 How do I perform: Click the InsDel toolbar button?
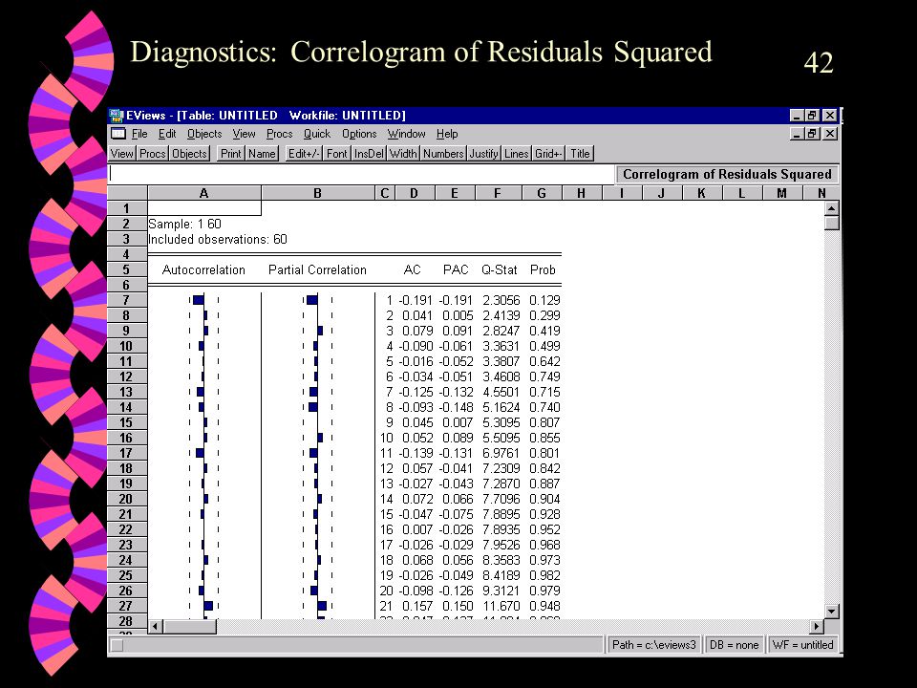369,153
